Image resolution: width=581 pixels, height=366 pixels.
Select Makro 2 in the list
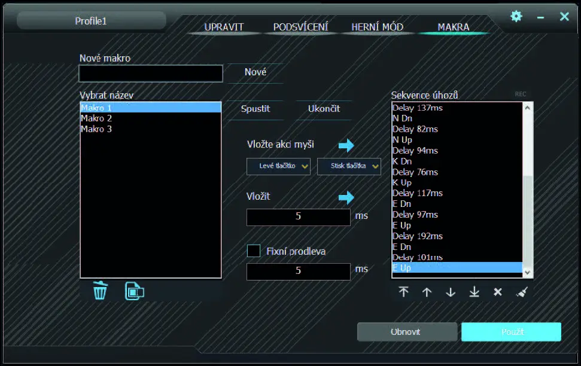[x=151, y=118]
